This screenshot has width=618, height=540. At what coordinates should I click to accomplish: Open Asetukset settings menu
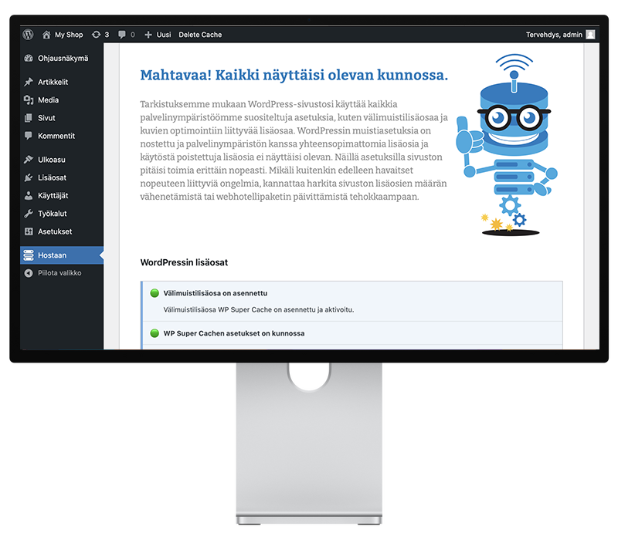click(55, 231)
